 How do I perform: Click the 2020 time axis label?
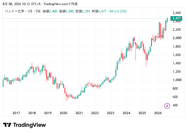(x=63, y=113)
